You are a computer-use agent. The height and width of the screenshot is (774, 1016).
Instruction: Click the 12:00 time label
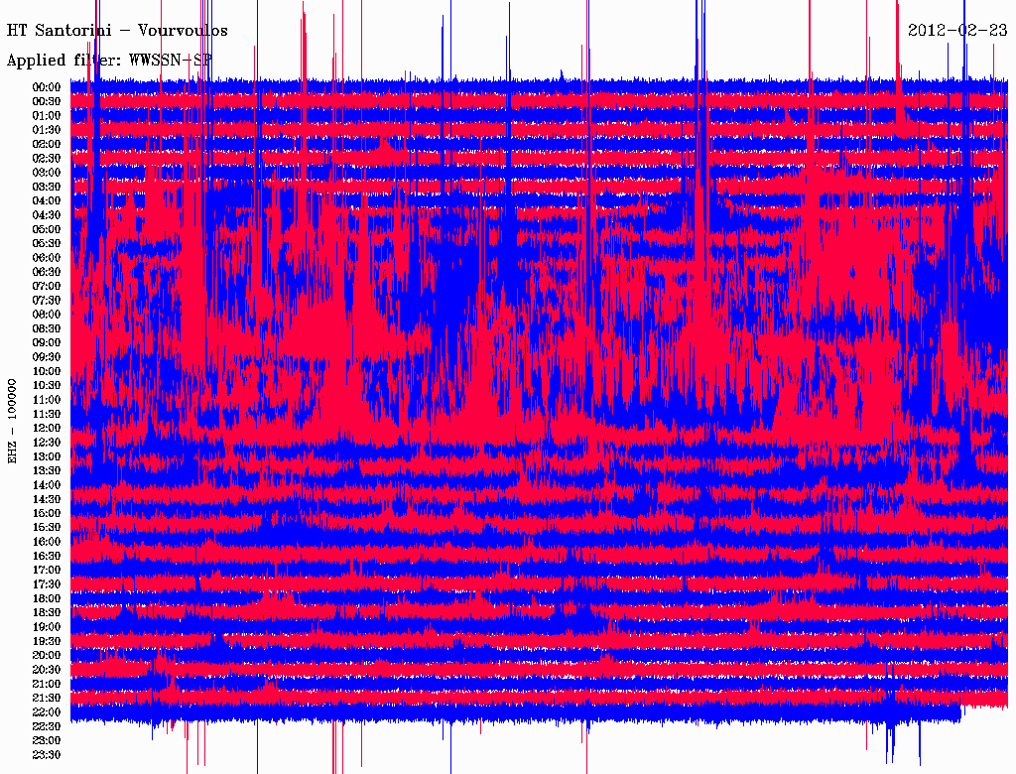(x=47, y=429)
